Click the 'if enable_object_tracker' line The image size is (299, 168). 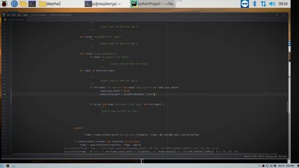[107, 141]
